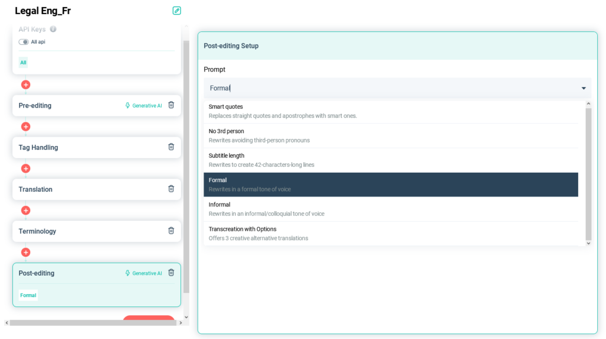Image resolution: width=606 pixels, height=339 pixels.
Task: Choose the highlighted Formal prompt option
Action: [391, 185]
